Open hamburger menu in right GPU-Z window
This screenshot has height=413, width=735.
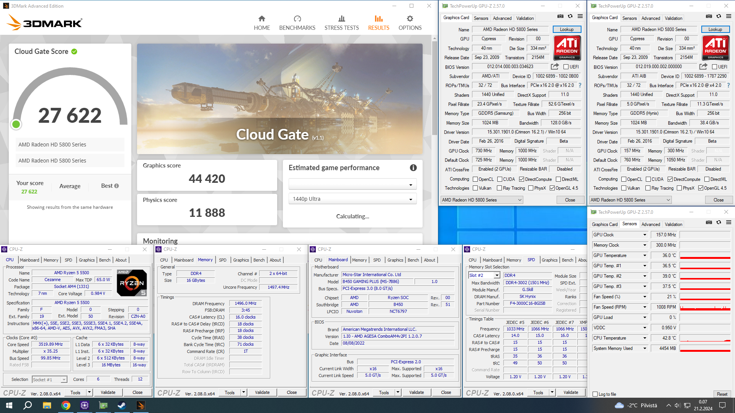click(x=728, y=16)
